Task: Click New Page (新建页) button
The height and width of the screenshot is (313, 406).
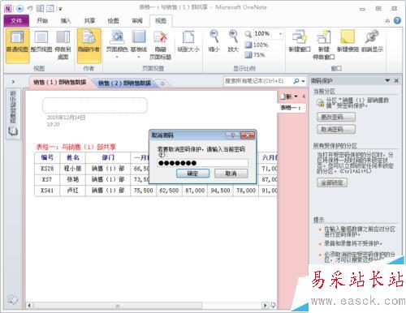Action: click(287, 96)
